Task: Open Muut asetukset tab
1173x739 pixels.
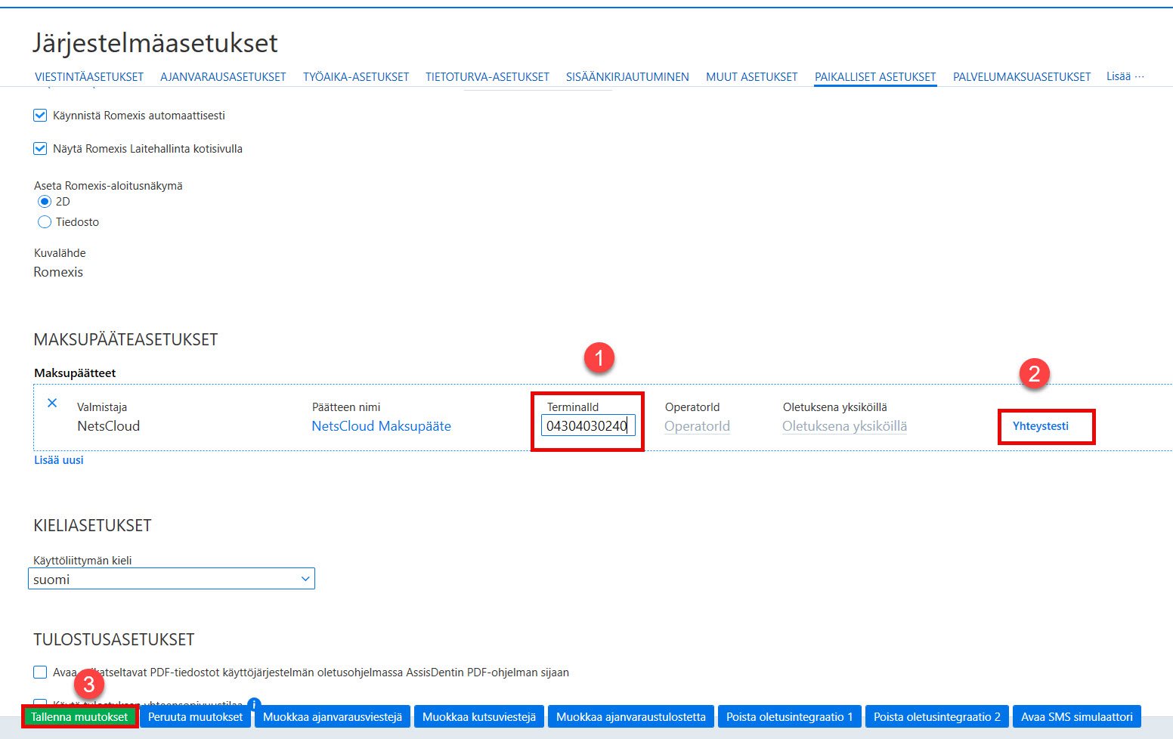Action: point(752,77)
